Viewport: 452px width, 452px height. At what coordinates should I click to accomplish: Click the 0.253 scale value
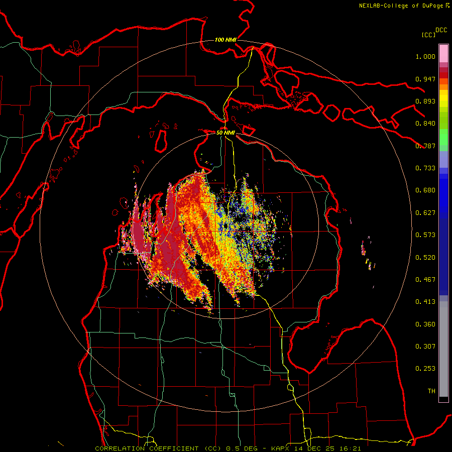tap(425, 369)
